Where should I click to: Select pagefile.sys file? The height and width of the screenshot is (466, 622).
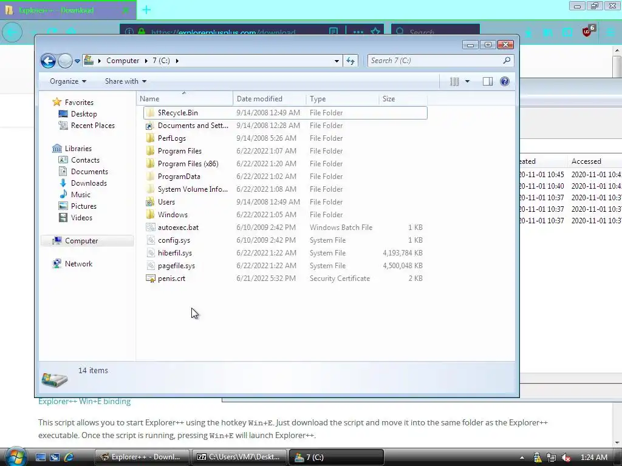coord(176,266)
